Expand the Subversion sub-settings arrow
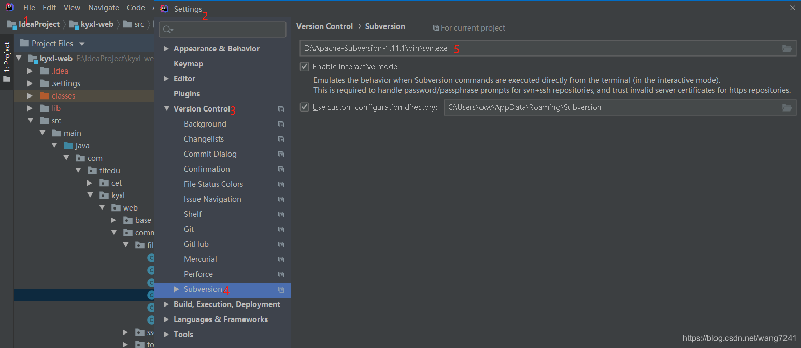The height and width of the screenshot is (348, 801). tap(177, 289)
